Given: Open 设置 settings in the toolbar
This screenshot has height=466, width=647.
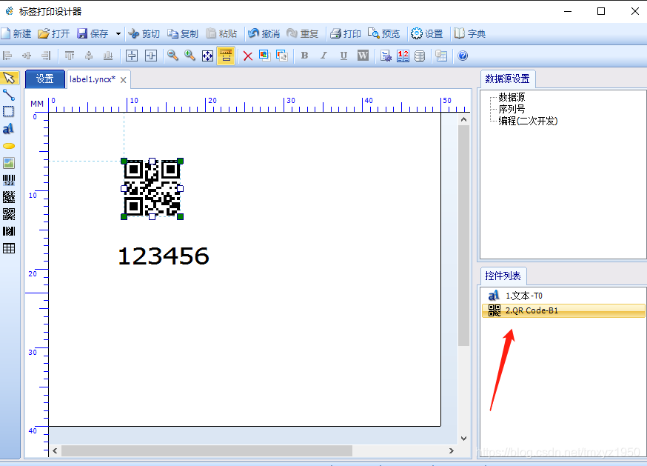Looking at the screenshot, I should [427, 33].
